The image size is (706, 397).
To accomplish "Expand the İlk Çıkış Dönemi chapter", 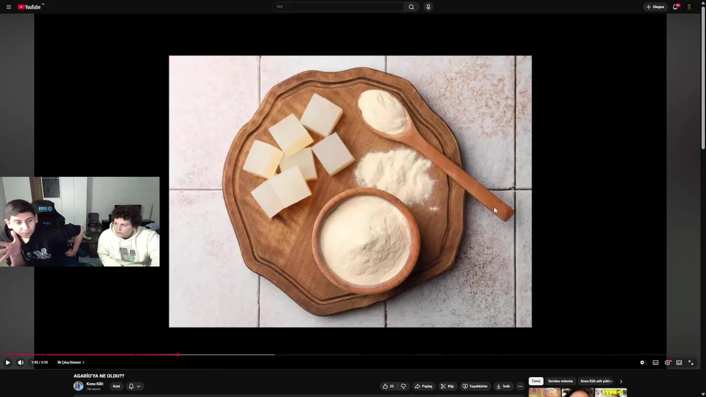I will pos(71,362).
